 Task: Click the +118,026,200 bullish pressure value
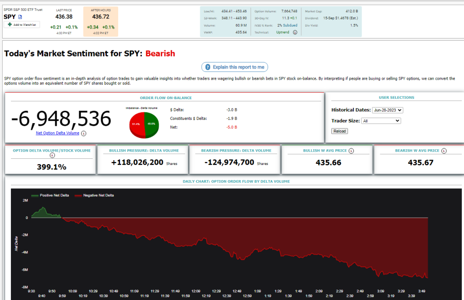click(137, 162)
